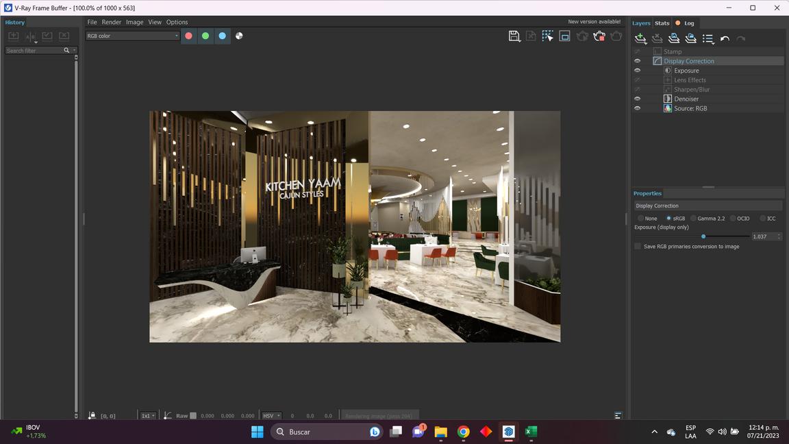Image resolution: width=789 pixels, height=444 pixels.
Task: Open the Render menu
Action: pos(111,22)
